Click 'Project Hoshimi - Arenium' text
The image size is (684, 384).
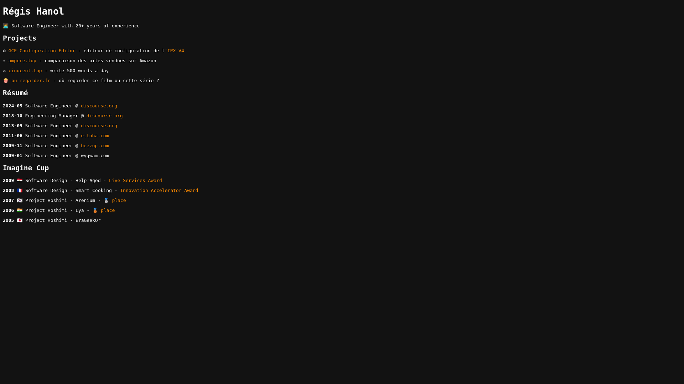point(60,201)
